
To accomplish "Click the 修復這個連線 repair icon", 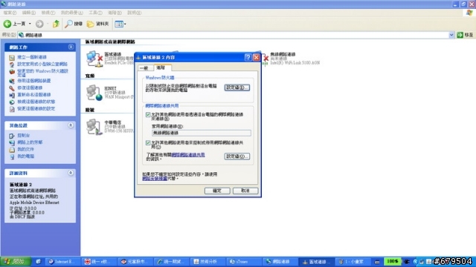I will pos(12,88).
